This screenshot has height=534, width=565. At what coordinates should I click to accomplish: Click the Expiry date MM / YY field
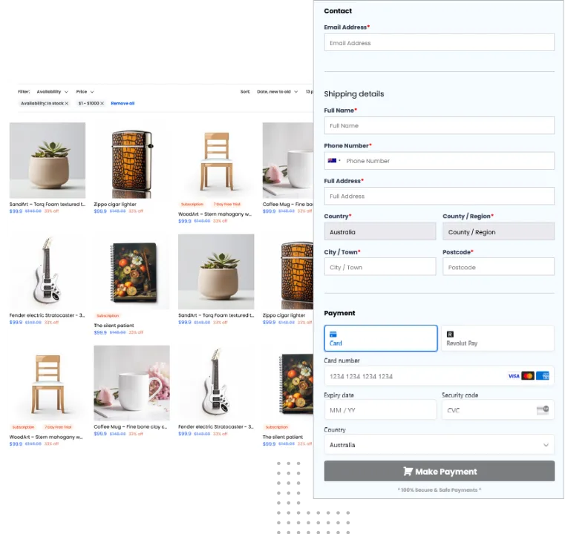pyautogui.click(x=380, y=410)
